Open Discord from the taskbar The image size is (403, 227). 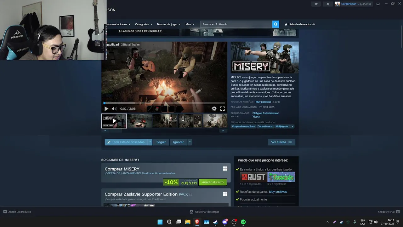tap(225, 222)
